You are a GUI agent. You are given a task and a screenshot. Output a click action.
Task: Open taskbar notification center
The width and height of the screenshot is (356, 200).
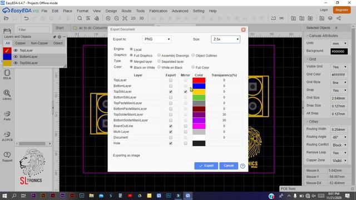tap(347, 196)
